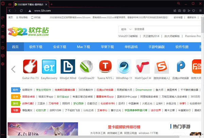Viewport: 204px width, 138px height.
Task: Add page to bookmarks heart icon
Action: click(x=193, y=11)
